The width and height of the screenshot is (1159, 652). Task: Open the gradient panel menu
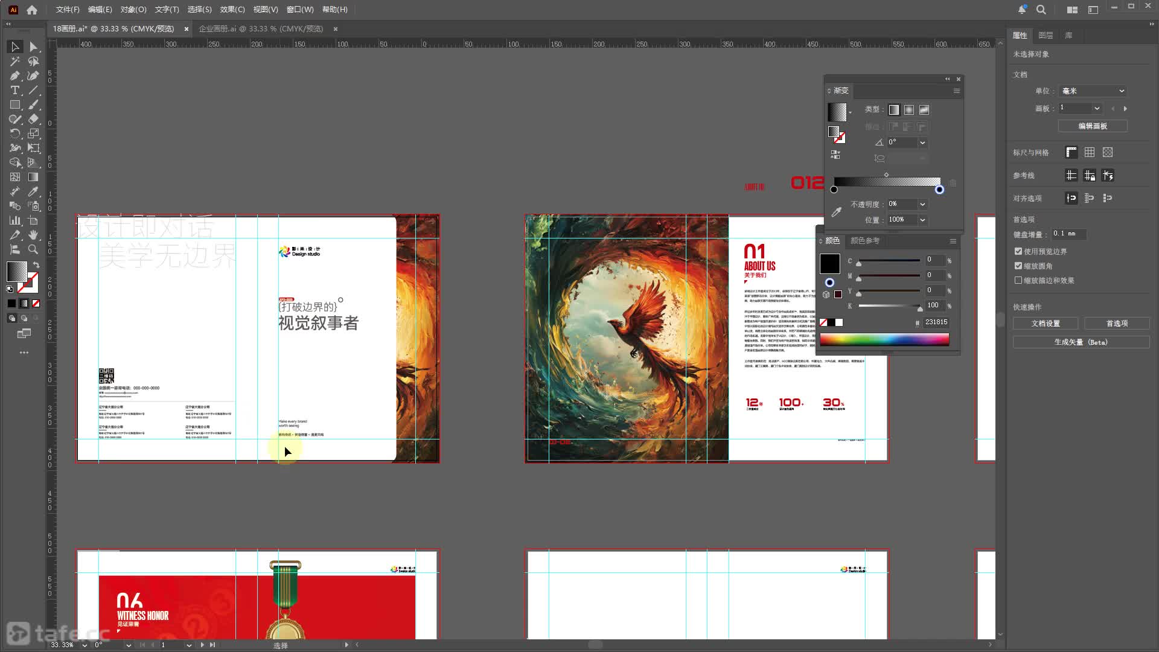click(956, 91)
